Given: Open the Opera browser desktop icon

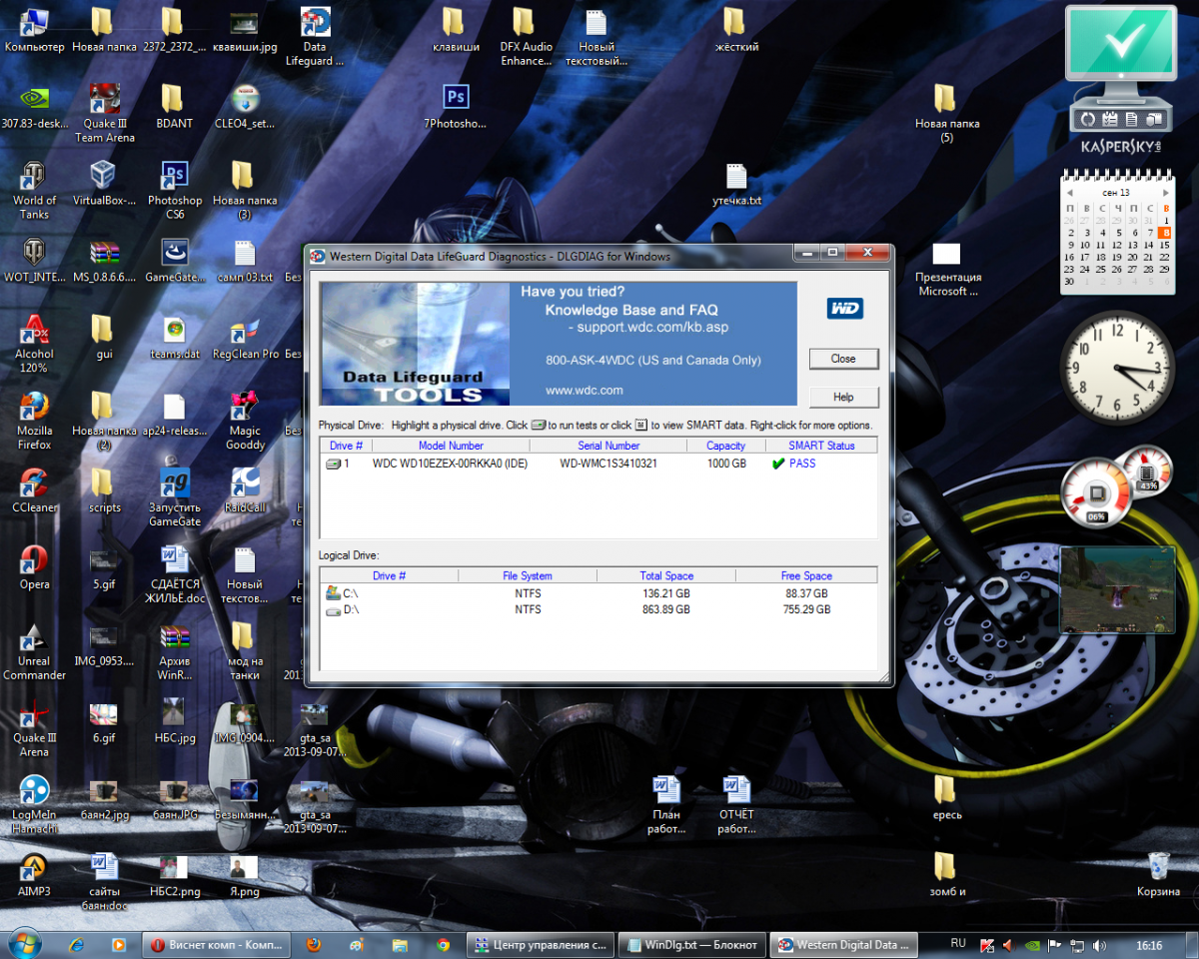Looking at the screenshot, I should click(34, 561).
